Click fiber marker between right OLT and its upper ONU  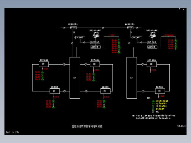click(x=143, y=64)
